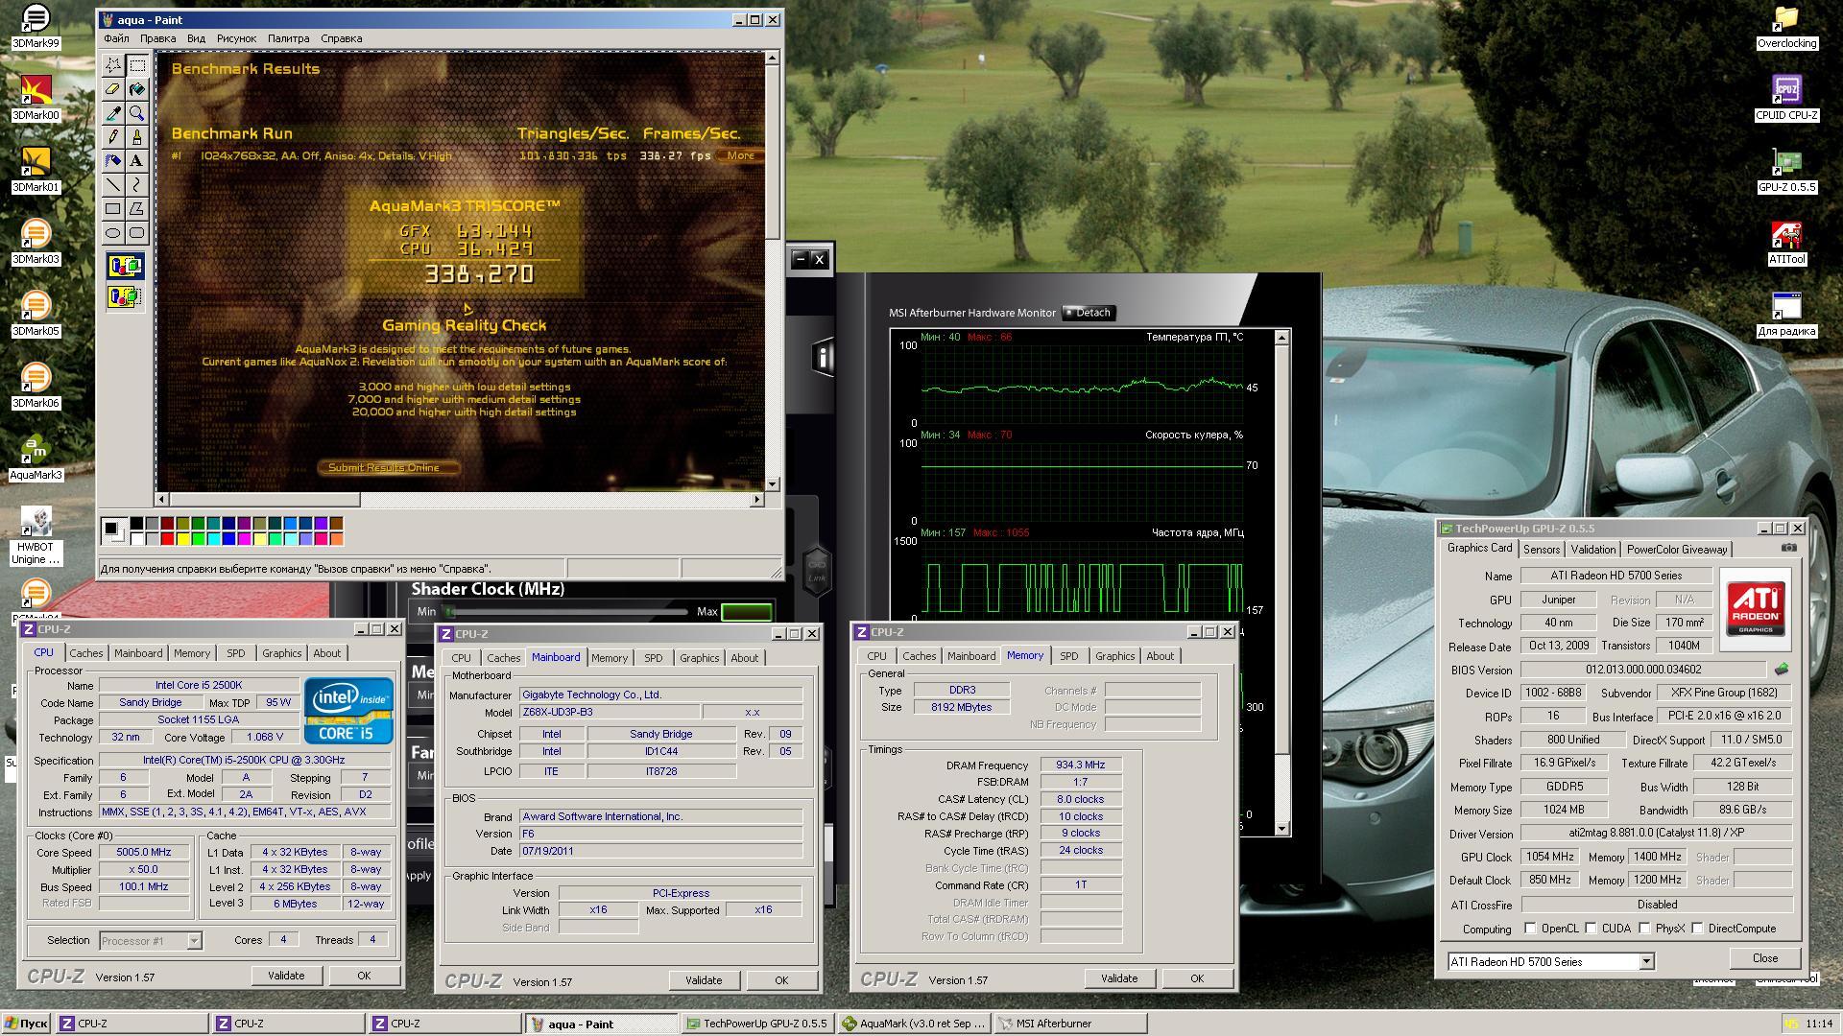Open the AquaMark3 desktop icon
Image resolution: width=1843 pixels, height=1036 pixels.
pyautogui.click(x=36, y=458)
